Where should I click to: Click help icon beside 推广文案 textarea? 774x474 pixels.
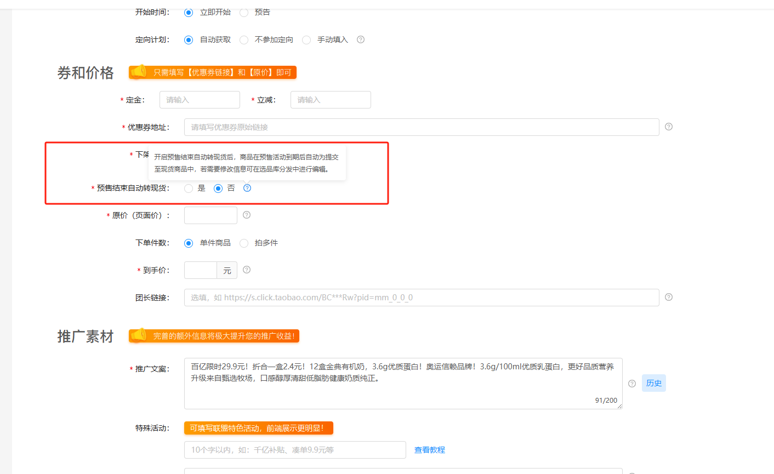(x=632, y=384)
